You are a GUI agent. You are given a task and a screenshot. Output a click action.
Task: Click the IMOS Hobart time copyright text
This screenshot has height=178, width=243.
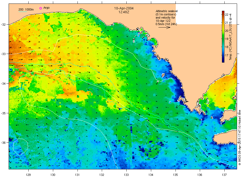(x=239, y=138)
